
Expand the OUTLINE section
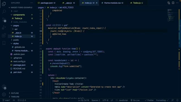tap(15, 93)
